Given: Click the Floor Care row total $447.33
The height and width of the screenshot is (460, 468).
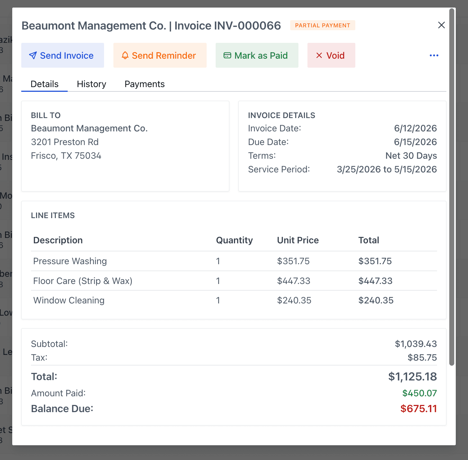Looking at the screenshot, I should (x=375, y=281).
